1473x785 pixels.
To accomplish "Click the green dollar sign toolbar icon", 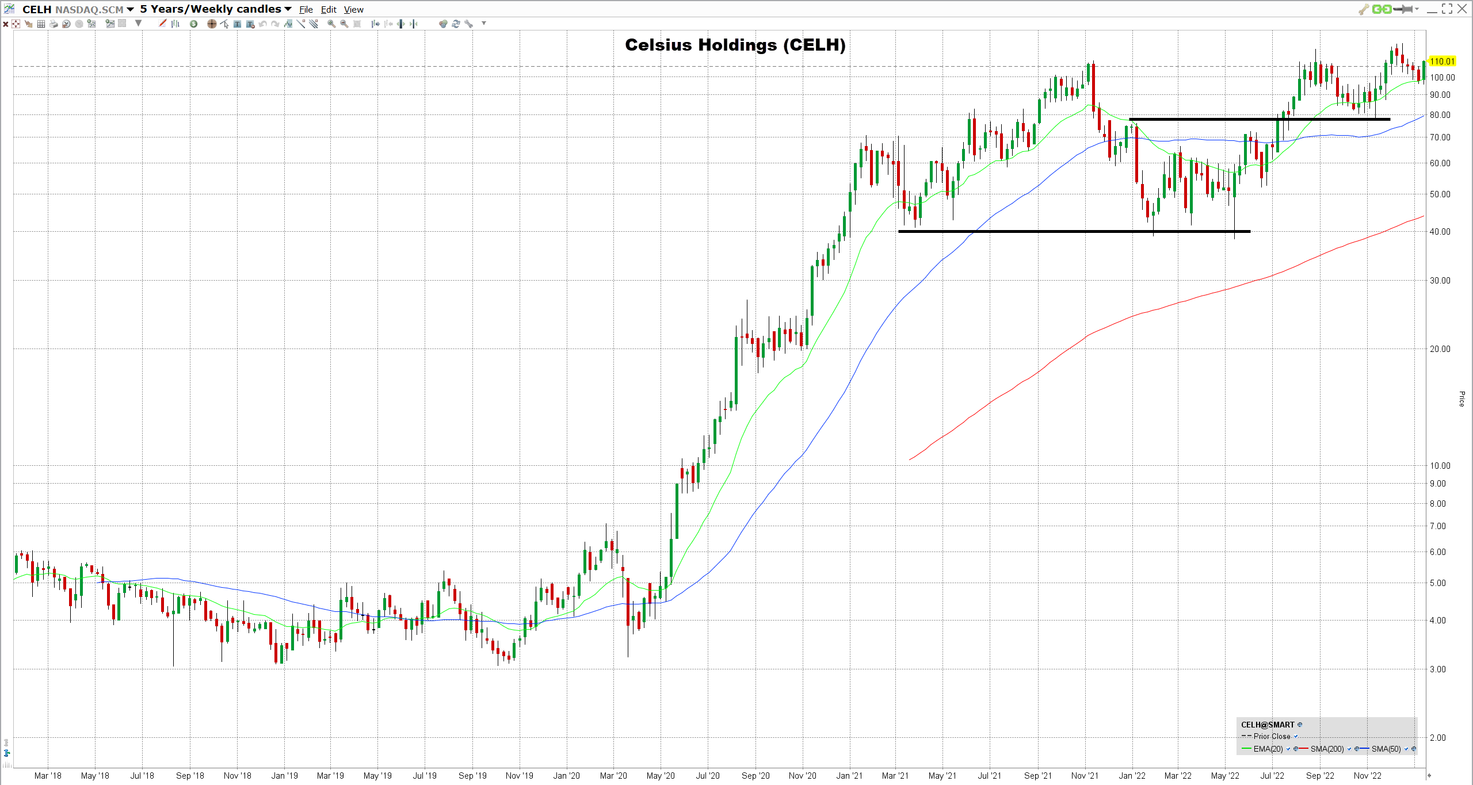I will 193,24.
